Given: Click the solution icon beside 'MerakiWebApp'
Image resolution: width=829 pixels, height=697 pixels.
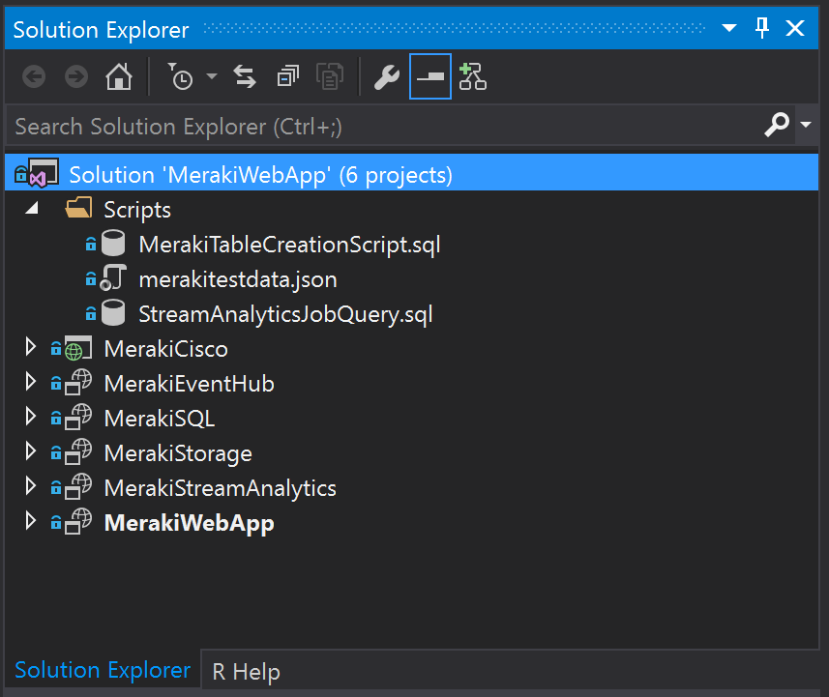Looking at the screenshot, I should point(44,173).
